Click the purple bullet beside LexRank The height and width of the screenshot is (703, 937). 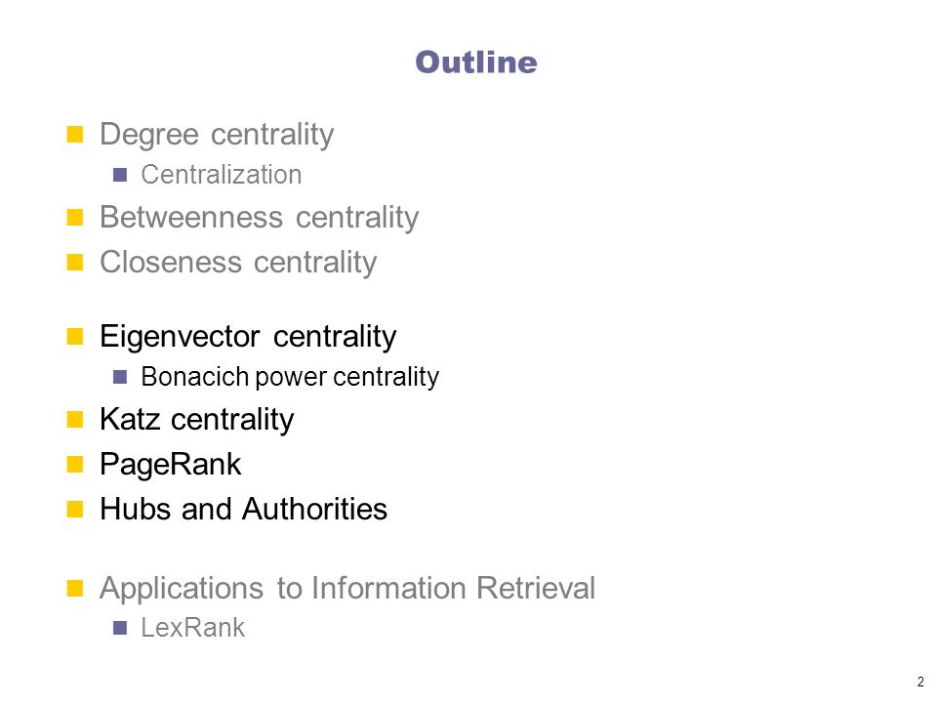pyautogui.click(x=120, y=628)
